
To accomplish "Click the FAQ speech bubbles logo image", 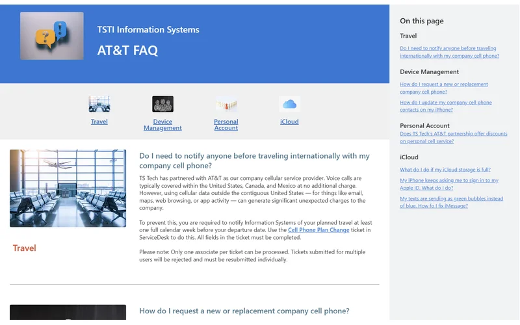I will (52, 36).
